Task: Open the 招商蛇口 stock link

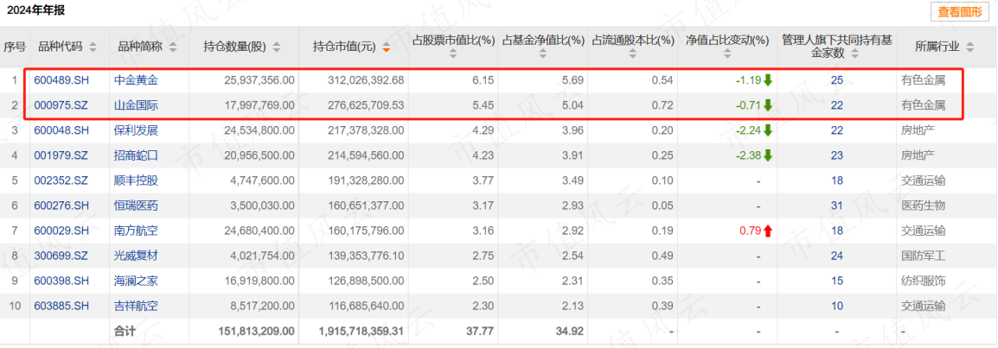Action: tap(136, 155)
